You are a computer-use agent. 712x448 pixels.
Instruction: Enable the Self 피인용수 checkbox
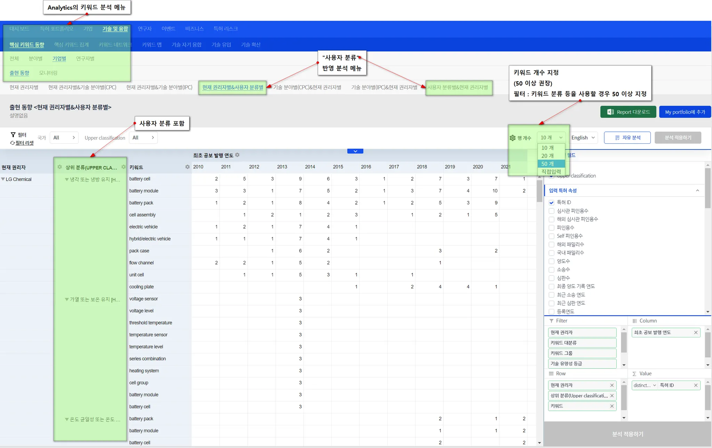point(551,236)
